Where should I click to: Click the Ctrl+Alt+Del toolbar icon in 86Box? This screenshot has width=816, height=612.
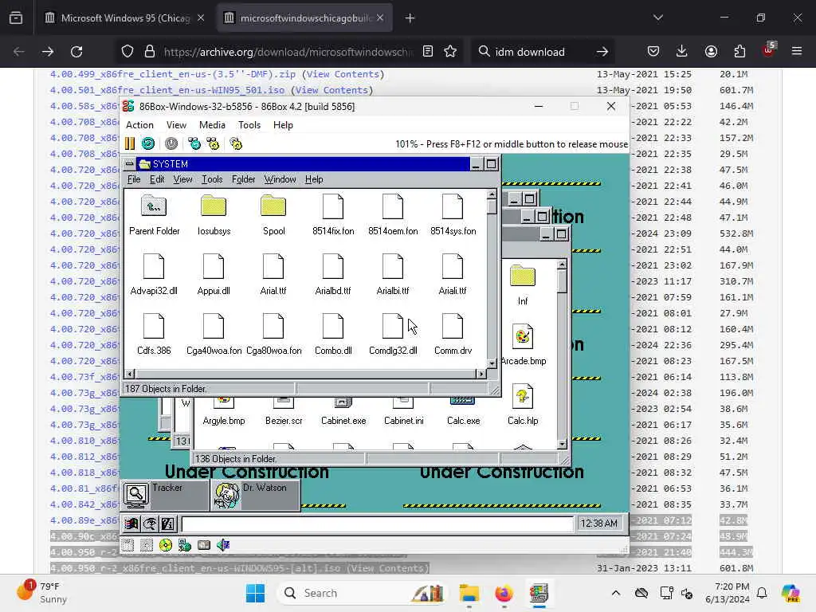194,143
